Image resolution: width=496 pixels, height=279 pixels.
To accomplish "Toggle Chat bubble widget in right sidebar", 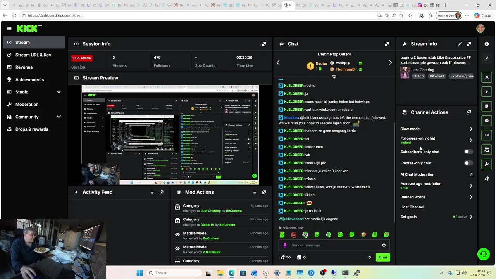I will pyautogui.click(x=487, y=121).
